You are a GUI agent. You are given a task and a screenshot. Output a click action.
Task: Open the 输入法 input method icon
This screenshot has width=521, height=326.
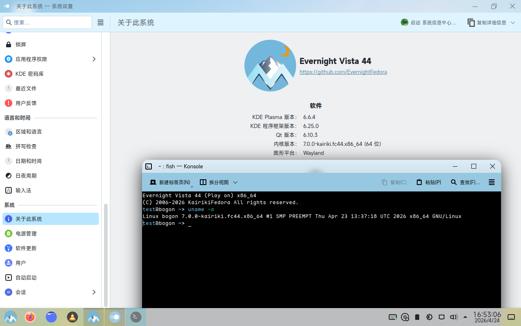click(x=9, y=190)
